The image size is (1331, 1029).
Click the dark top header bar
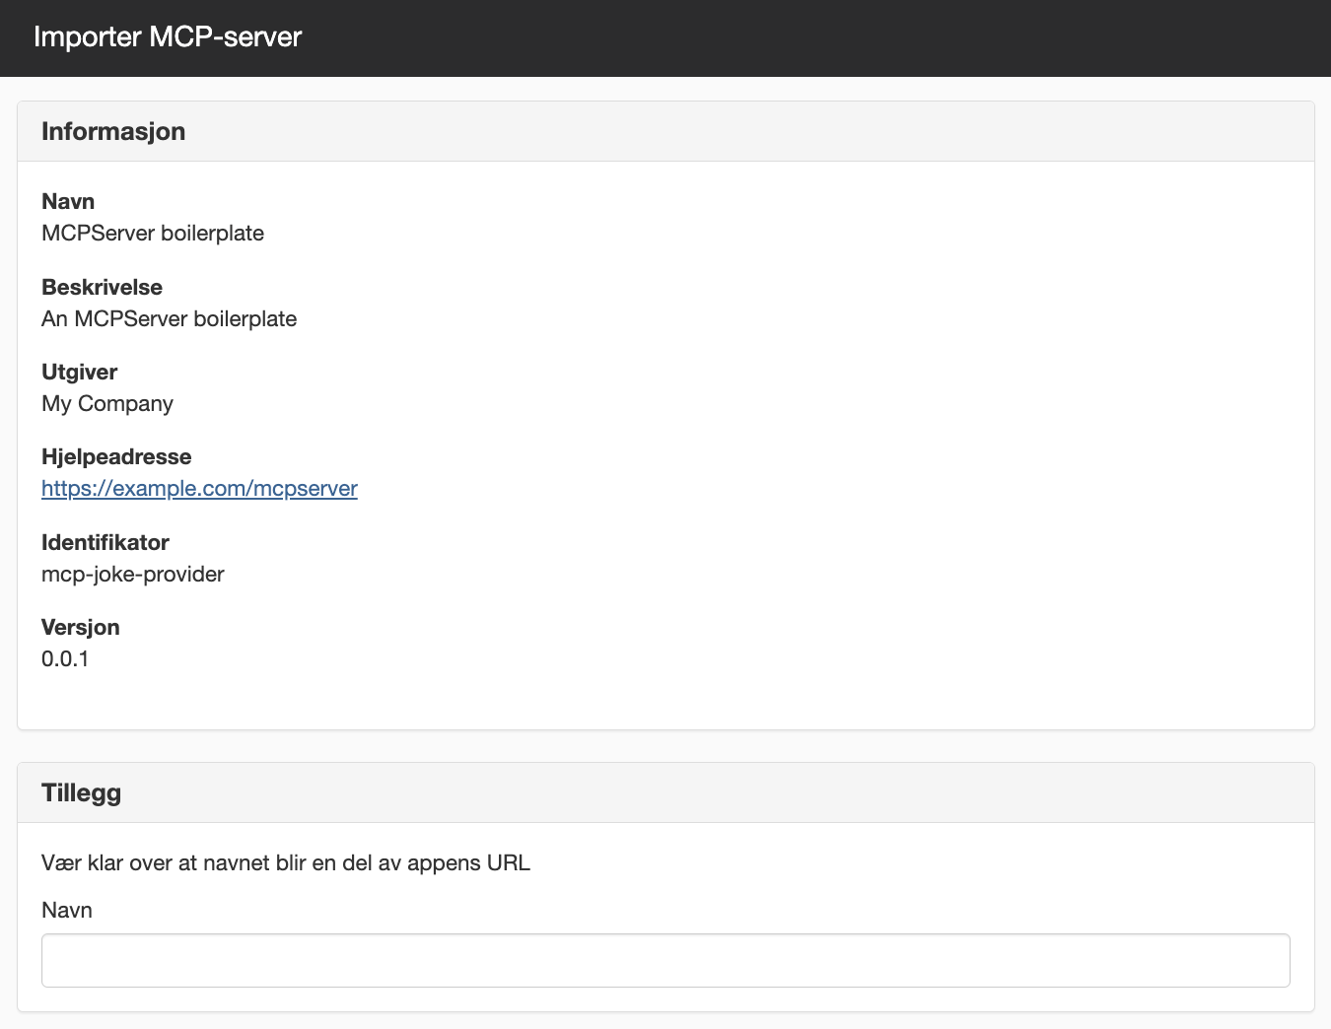(665, 38)
